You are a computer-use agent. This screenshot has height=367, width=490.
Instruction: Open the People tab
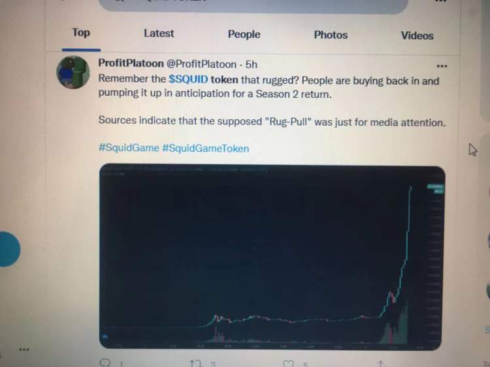[244, 35]
